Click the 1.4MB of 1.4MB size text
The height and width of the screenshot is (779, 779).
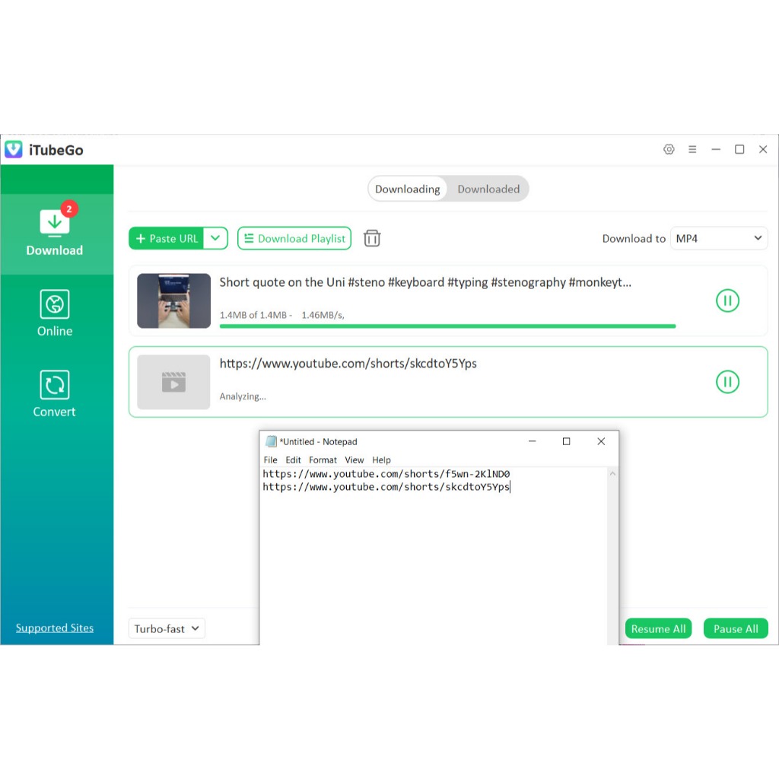253,315
